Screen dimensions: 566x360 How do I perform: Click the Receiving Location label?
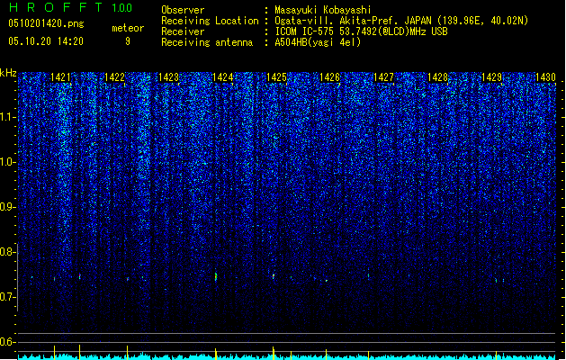tap(210, 21)
